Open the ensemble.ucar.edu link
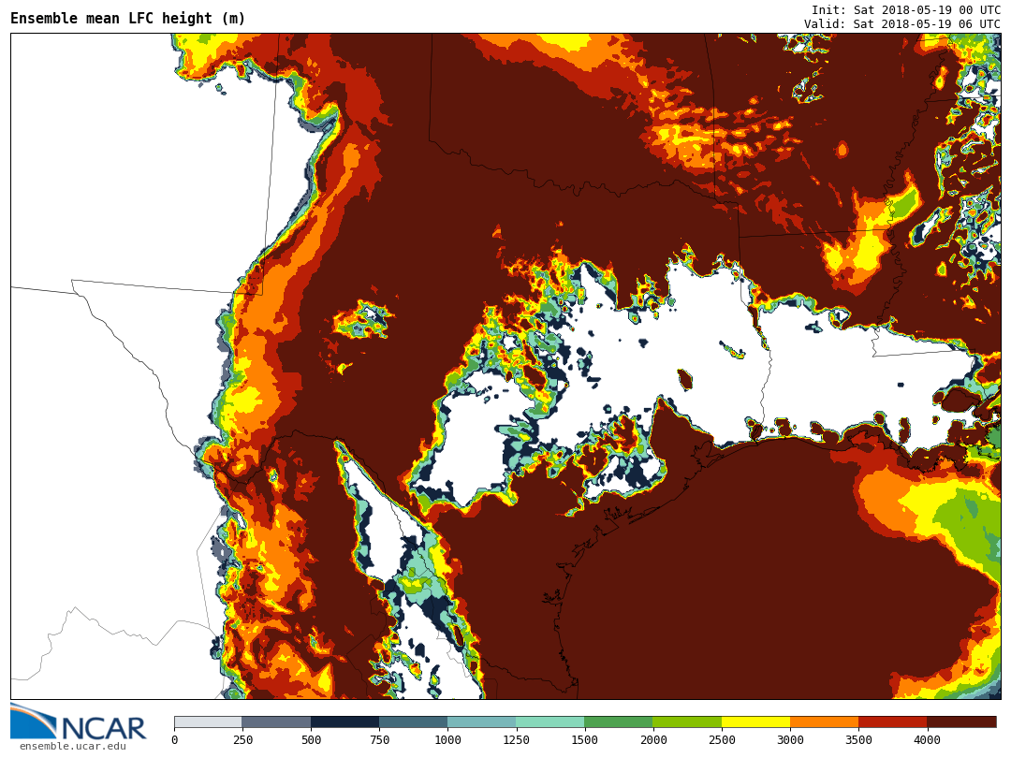Viewport: 1011px width, 758px height. click(x=72, y=746)
